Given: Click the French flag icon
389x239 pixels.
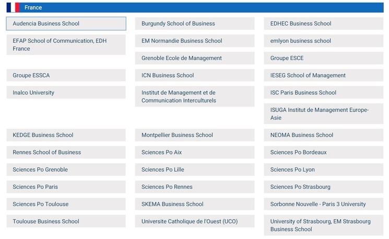Looking at the screenshot, I should tap(13, 7).
